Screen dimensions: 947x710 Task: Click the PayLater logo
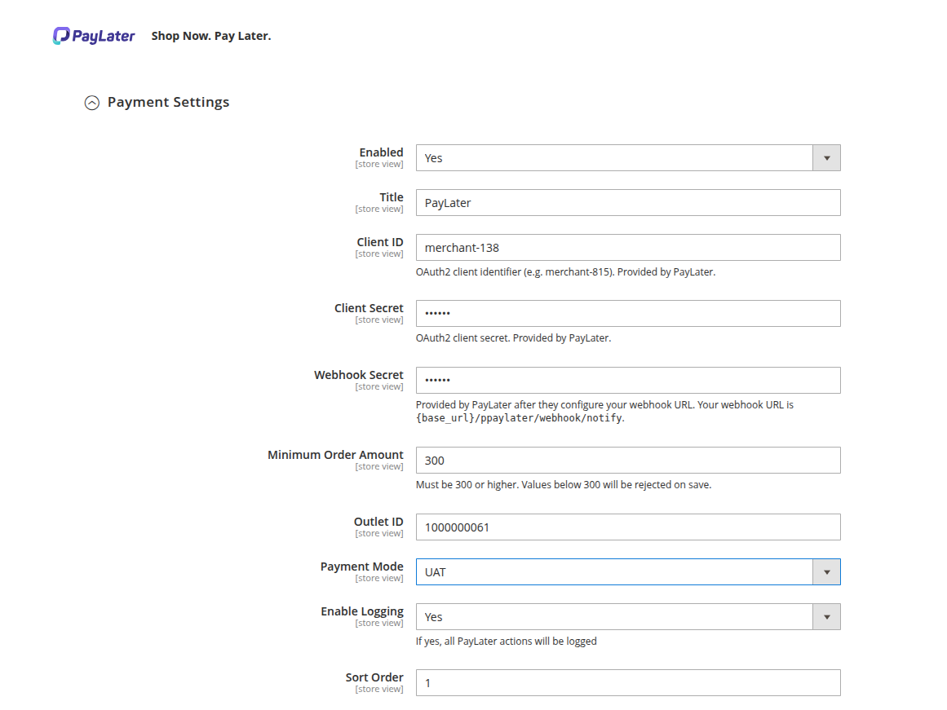click(94, 36)
